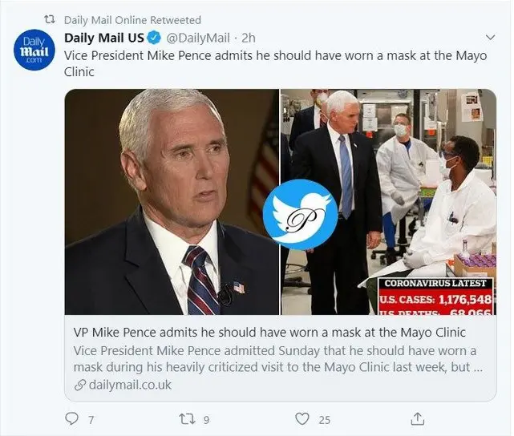The height and width of the screenshot is (436, 514).
Task: Open the left interview close-up photo
Action: coord(172,200)
